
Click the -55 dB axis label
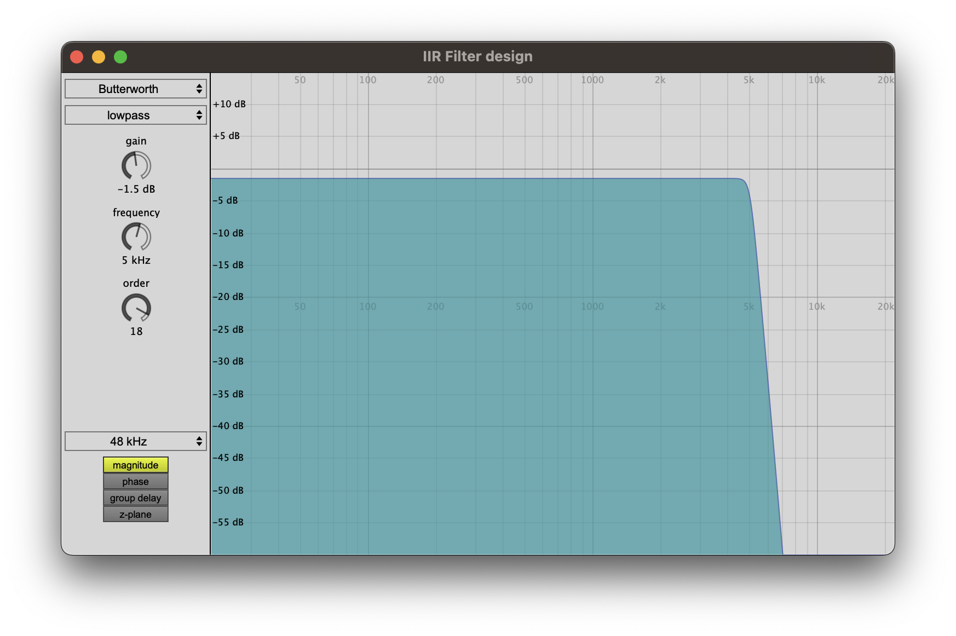pos(228,522)
